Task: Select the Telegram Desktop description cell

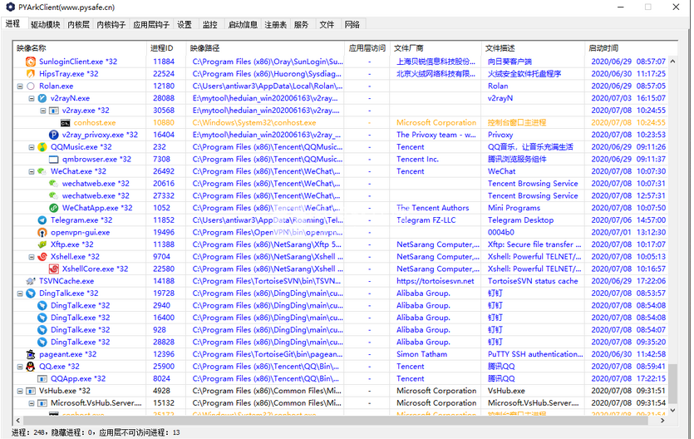Action: [520, 220]
